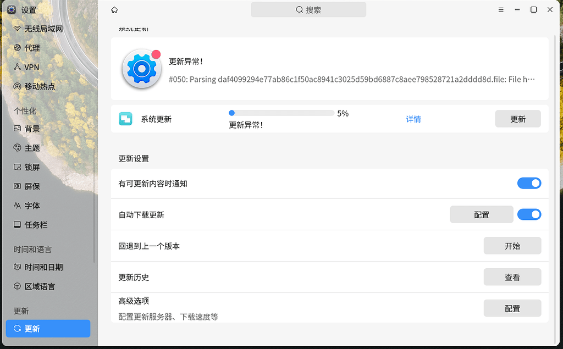563x349 pixels.
Task: Open 任务栏 settings page
Action: click(x=48, y=224)
